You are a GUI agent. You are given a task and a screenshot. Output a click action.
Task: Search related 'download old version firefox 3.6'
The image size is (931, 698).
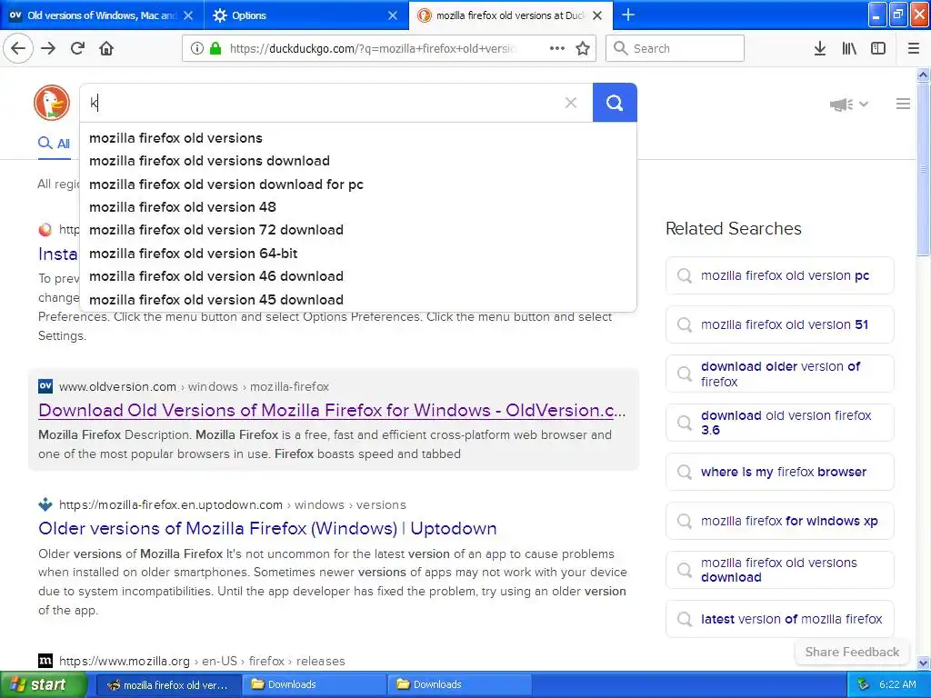(779, 423)
